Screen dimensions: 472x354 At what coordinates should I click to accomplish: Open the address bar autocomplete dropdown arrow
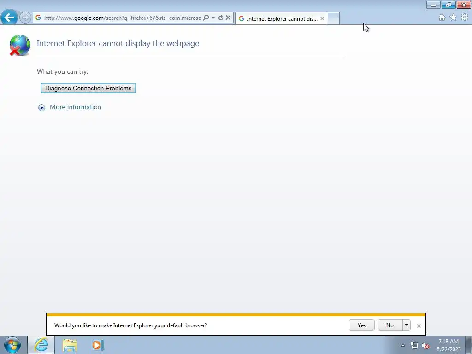213,18
